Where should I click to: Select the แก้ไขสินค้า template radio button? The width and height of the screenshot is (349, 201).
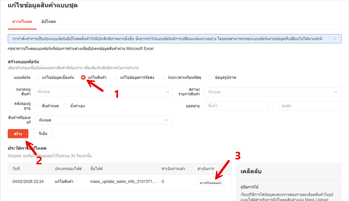click(83, 77)
